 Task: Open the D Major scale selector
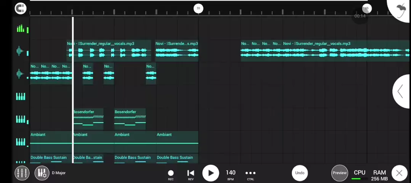point(59,173)
